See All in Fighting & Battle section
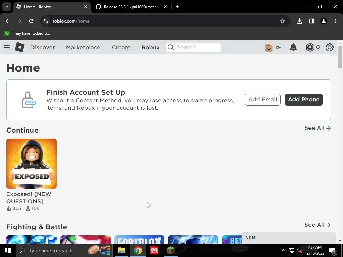Screen dimensions: 343x257 (x=318, y=225)
